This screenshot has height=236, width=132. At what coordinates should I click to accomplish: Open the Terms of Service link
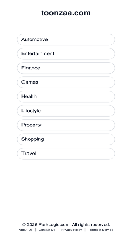[101, 230]
